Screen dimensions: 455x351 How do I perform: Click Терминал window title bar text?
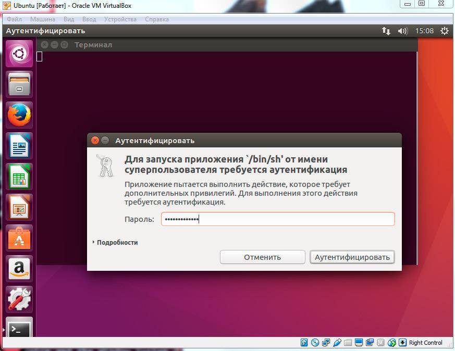point(93,45)
